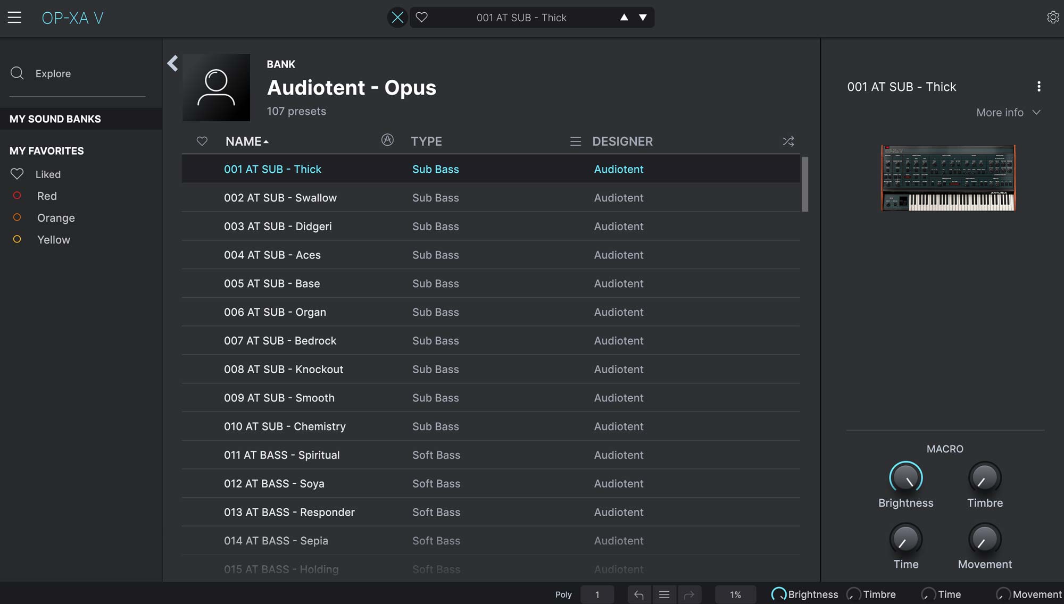This screenshot has height=604, width=1064.
Task: Toggle the Arturia featured column filter
Action: point(387,140)
